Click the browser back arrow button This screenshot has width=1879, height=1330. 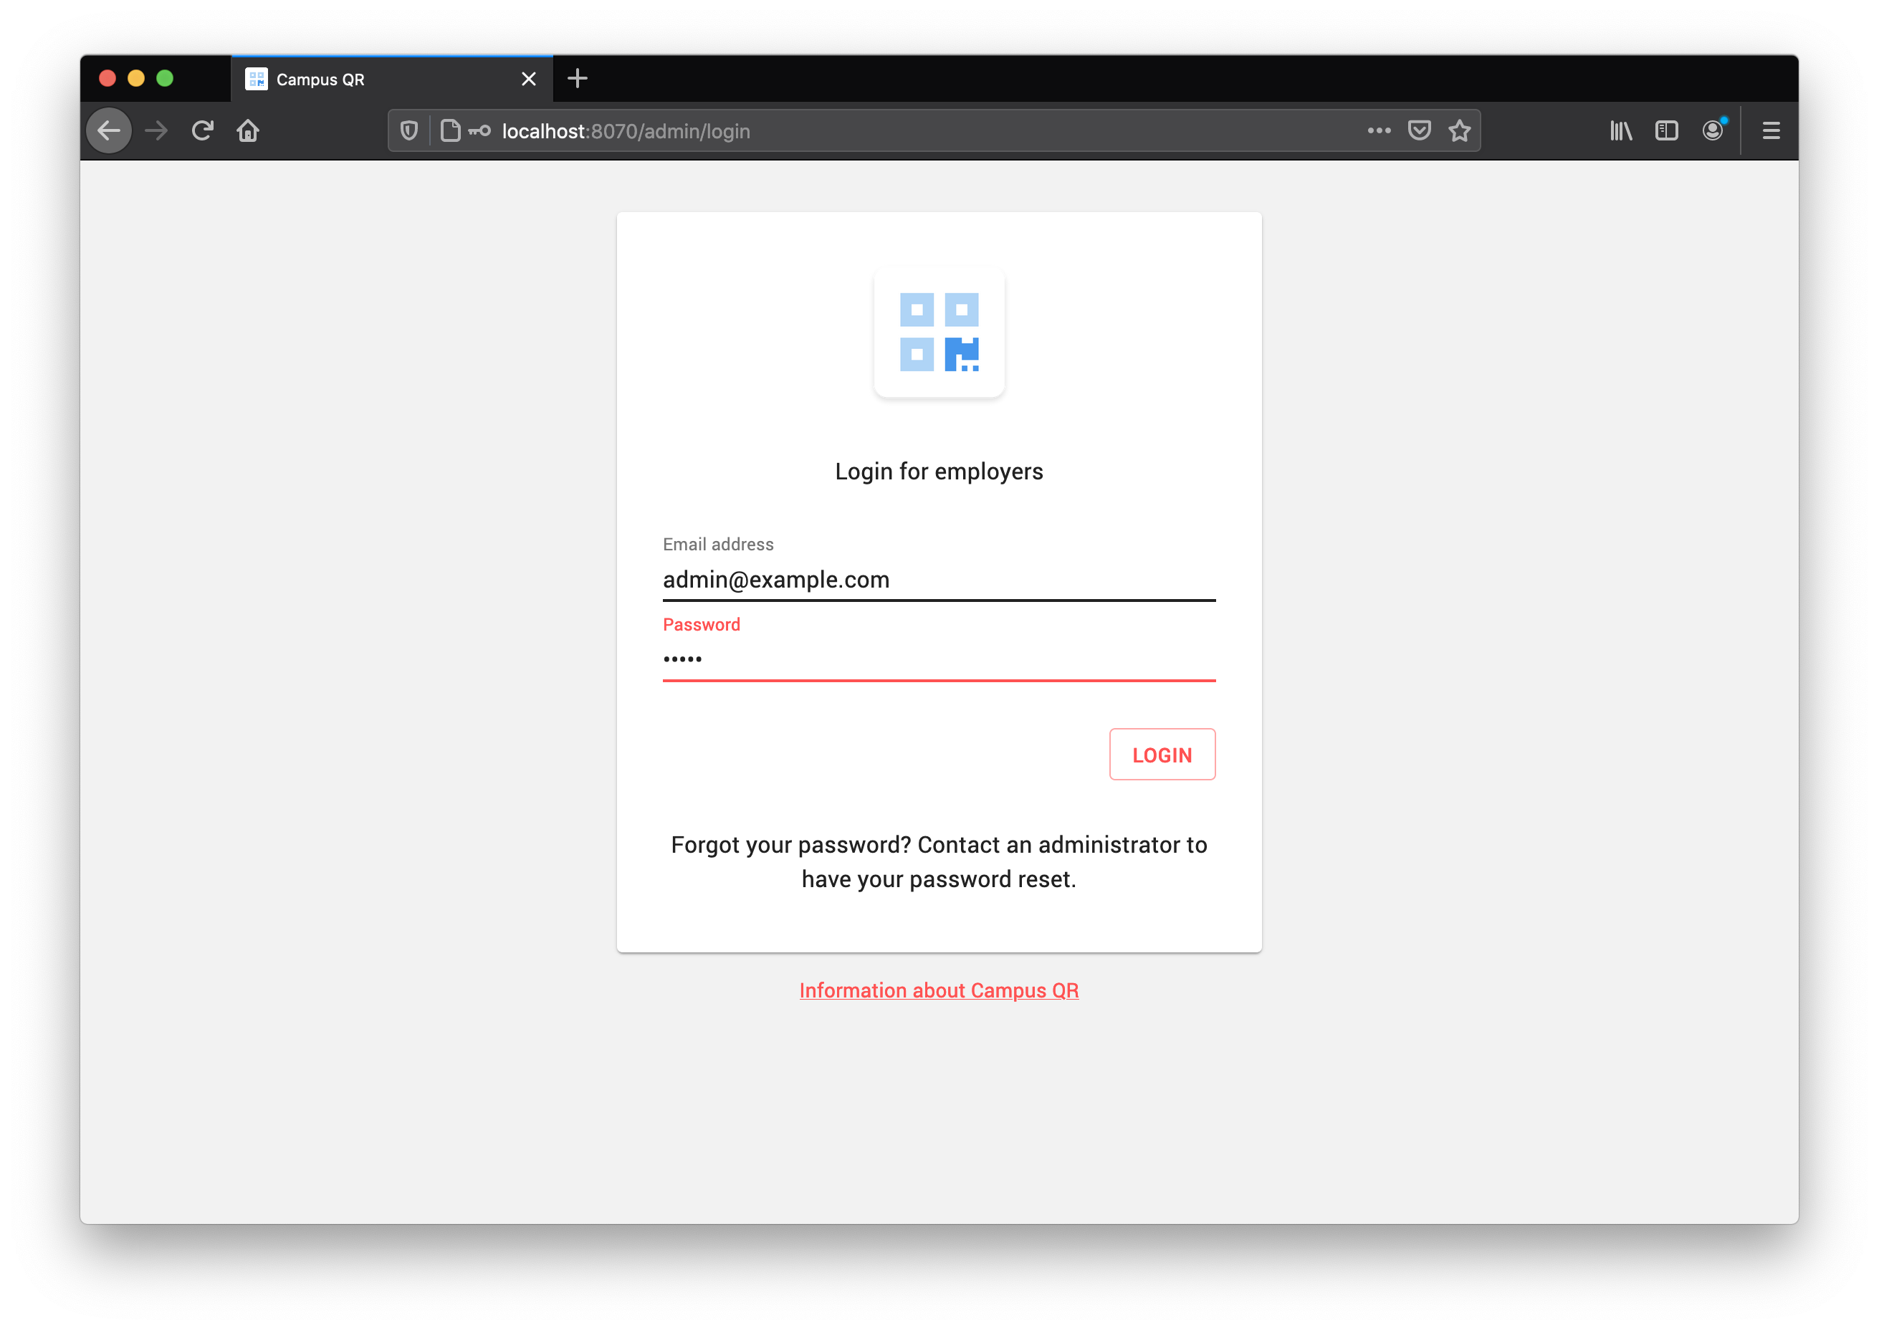click(x=109, y=131)
